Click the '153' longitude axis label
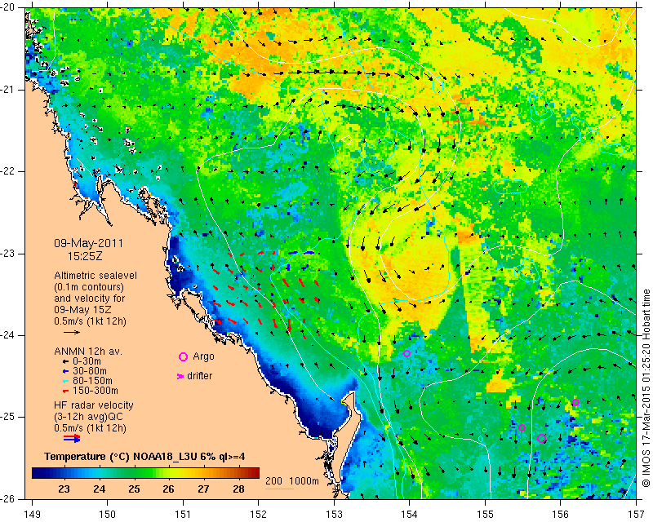 334,515
